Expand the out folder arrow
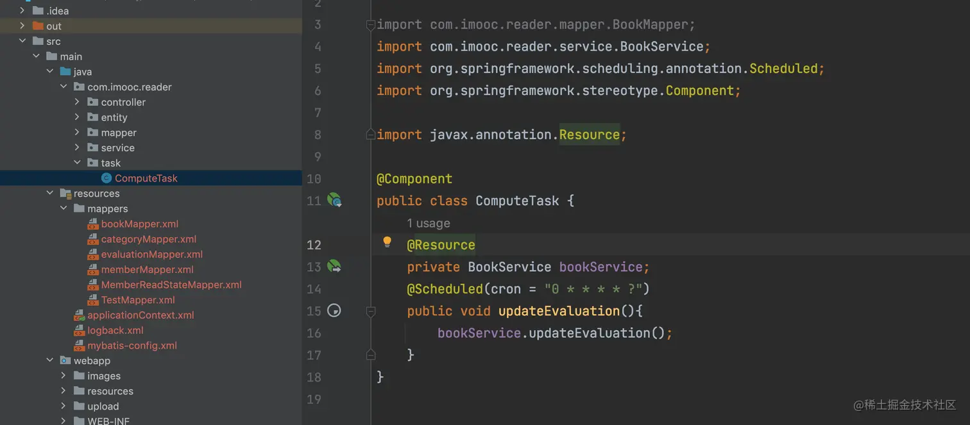Image resolution: width=970 pixels, height=425 pixels. pyautogui.click(x=22, y=26)
